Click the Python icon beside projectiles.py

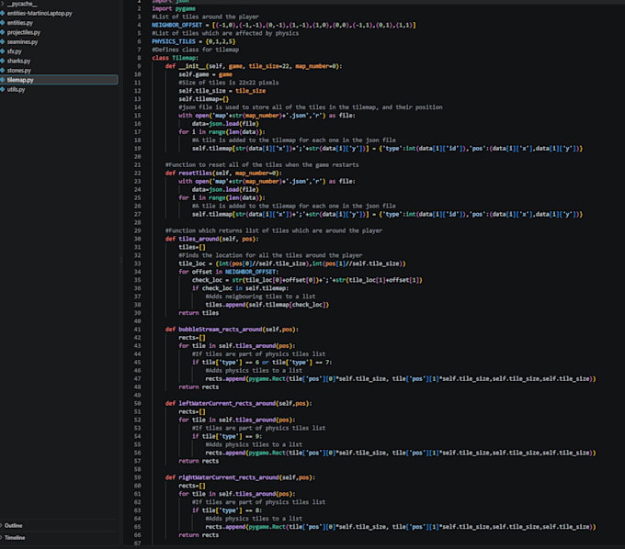(x=3, y=32)
